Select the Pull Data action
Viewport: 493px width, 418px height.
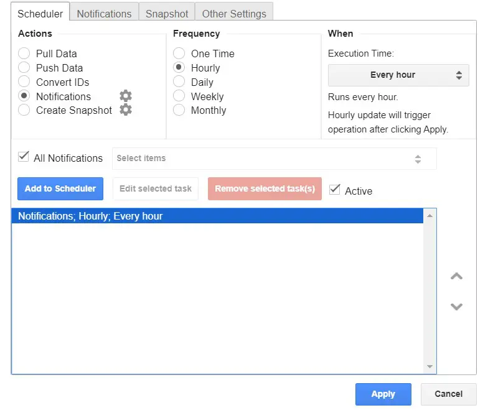tap(24, 53)
